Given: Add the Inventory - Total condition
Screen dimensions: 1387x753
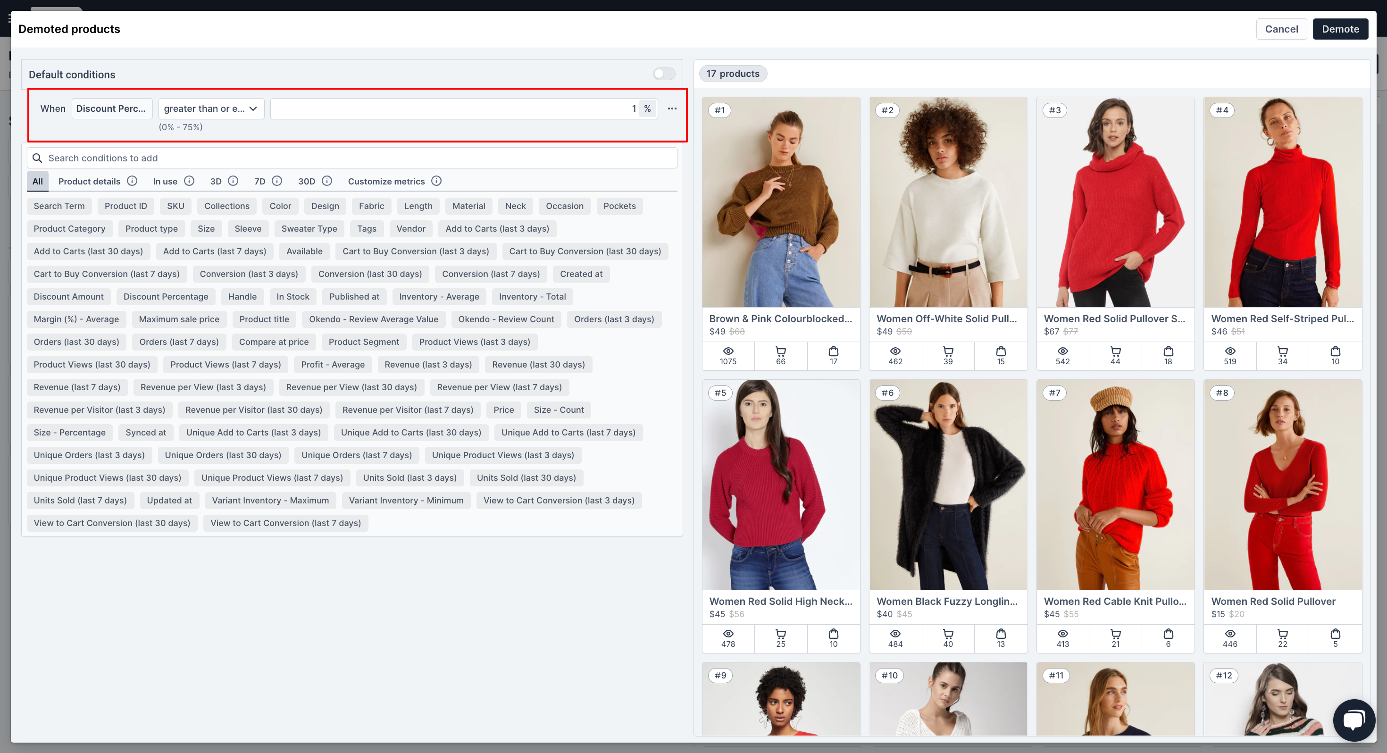Looking at the screenshot, I should pos(532,296).
